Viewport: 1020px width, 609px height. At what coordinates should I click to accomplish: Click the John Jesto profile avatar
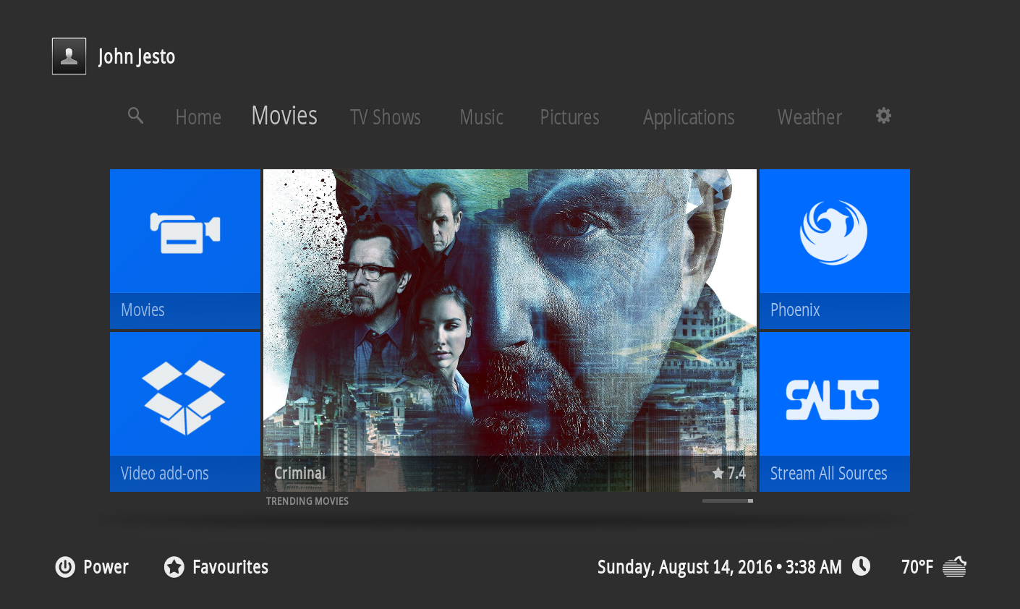pyautogui.click(x=69, y=56)
